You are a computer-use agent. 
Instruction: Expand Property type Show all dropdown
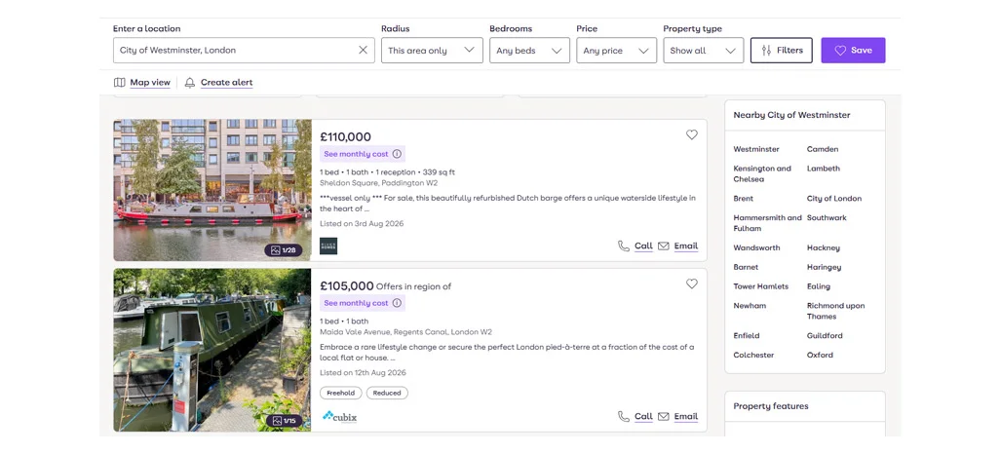(704, 51)
